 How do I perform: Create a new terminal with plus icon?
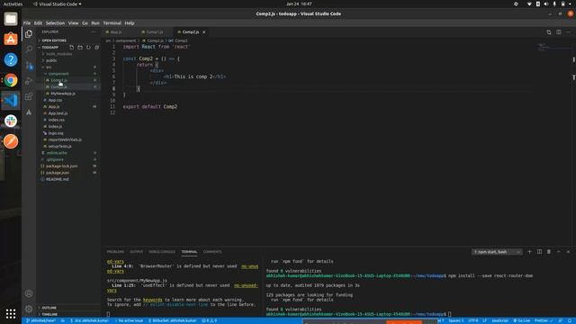(x=529, y=252)
